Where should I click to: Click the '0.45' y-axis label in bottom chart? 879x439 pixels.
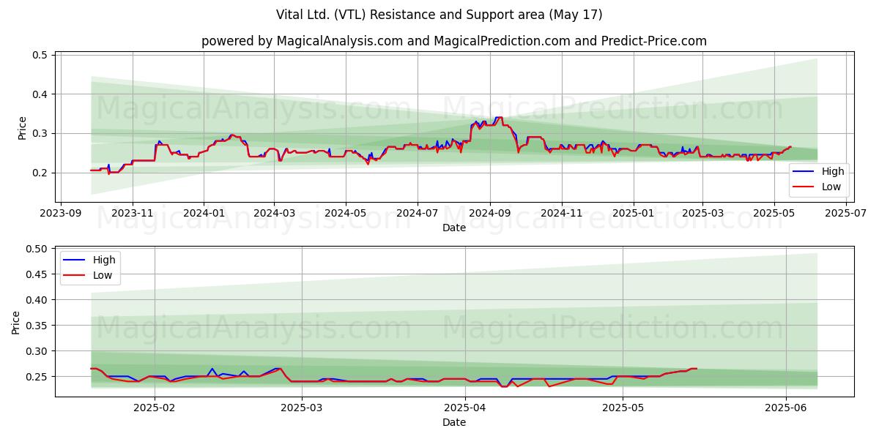37,274
